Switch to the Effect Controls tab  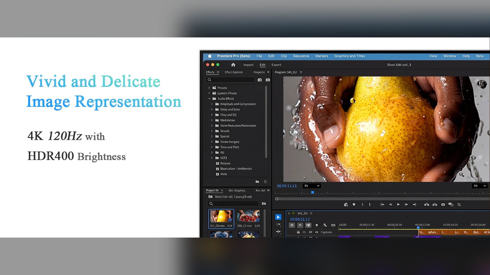[234, 72]
